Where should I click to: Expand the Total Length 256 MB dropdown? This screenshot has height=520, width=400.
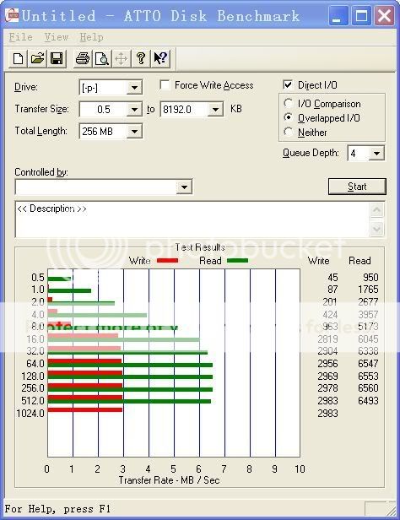coord(134,132)
